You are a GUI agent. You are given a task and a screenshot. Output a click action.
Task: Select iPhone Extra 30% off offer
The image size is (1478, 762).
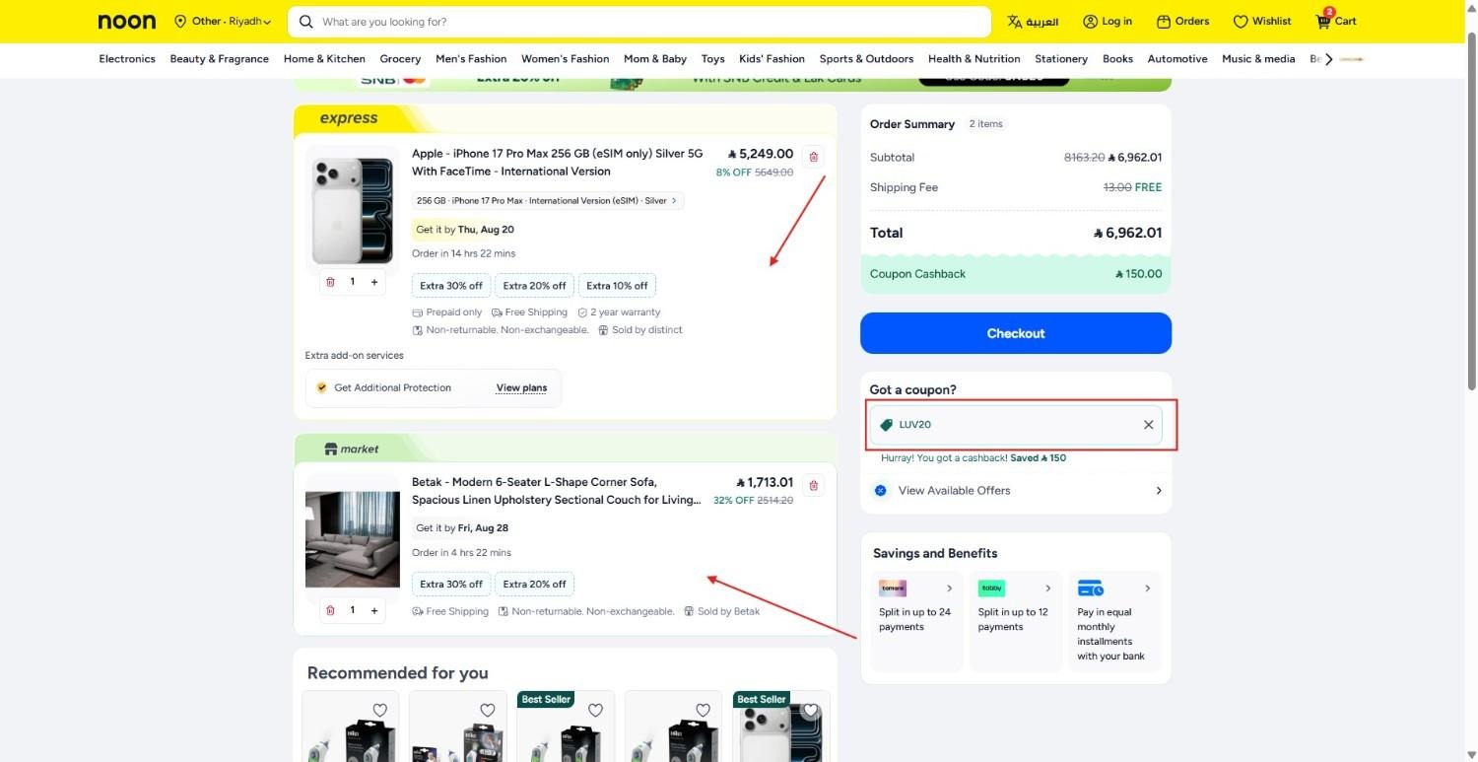click(x=451, y=286)
